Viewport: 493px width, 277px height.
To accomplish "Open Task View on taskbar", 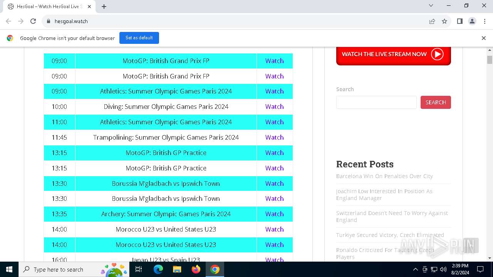I will click(139, 269).
